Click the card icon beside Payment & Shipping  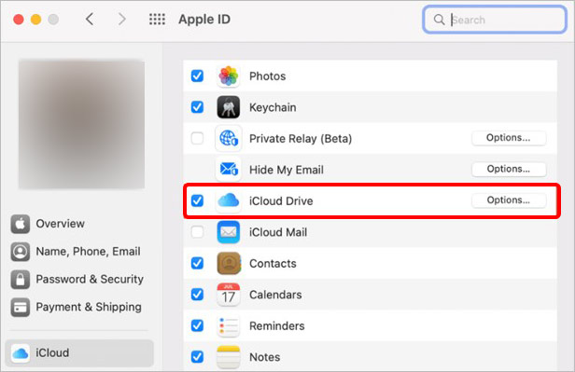(21, 307)
